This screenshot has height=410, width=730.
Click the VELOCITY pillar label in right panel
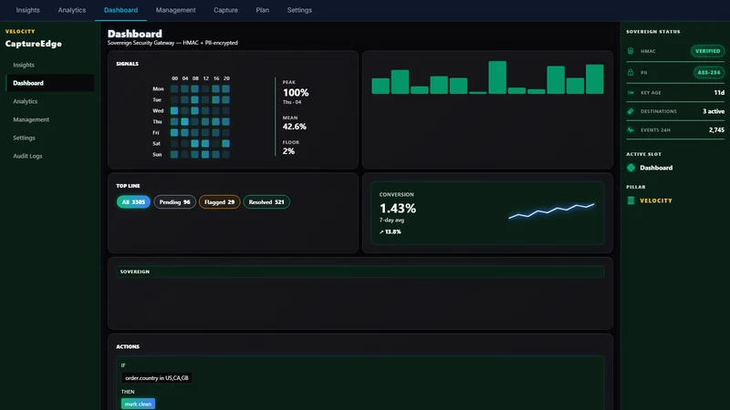pos(656,200)
